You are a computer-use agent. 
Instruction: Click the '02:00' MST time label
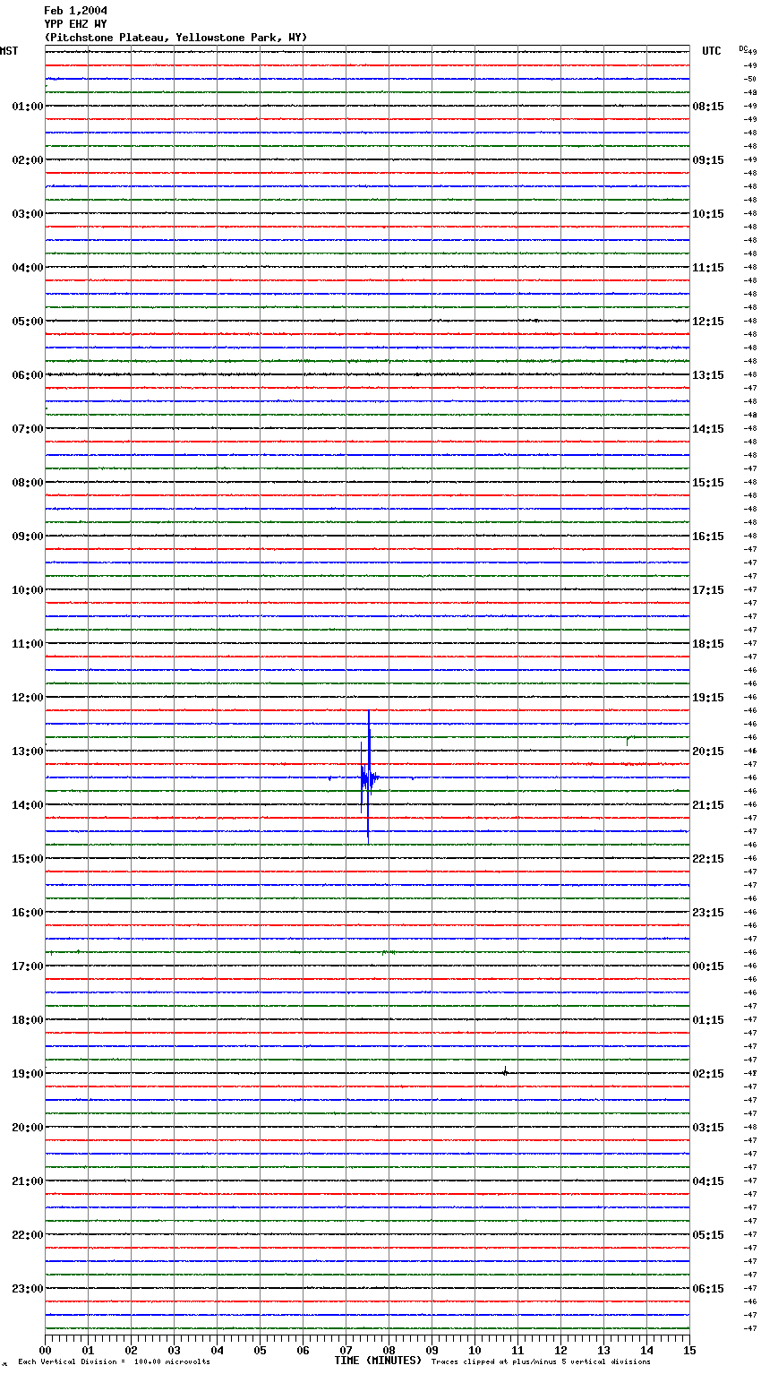28,160
